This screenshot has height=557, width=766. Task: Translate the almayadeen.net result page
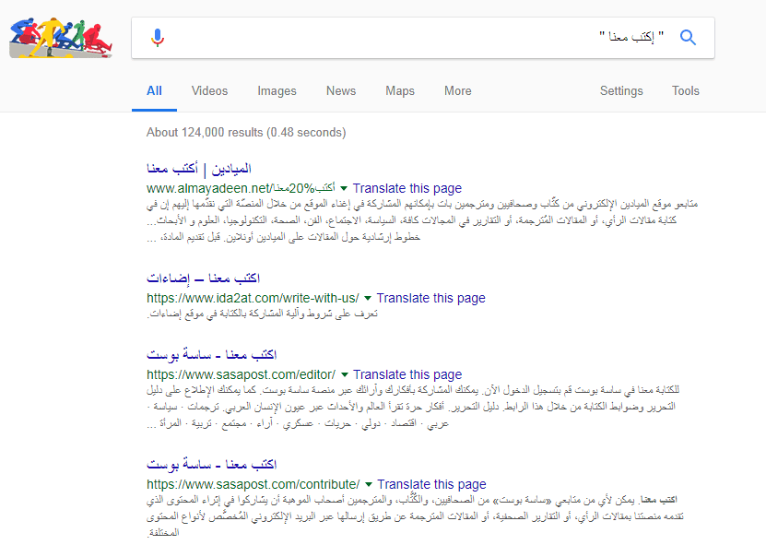tap(407, 188)
